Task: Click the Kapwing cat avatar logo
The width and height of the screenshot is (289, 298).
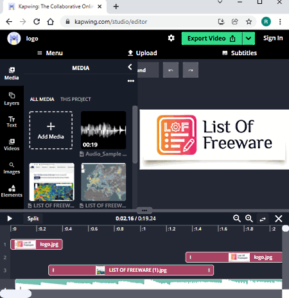Action: (14, 39)
